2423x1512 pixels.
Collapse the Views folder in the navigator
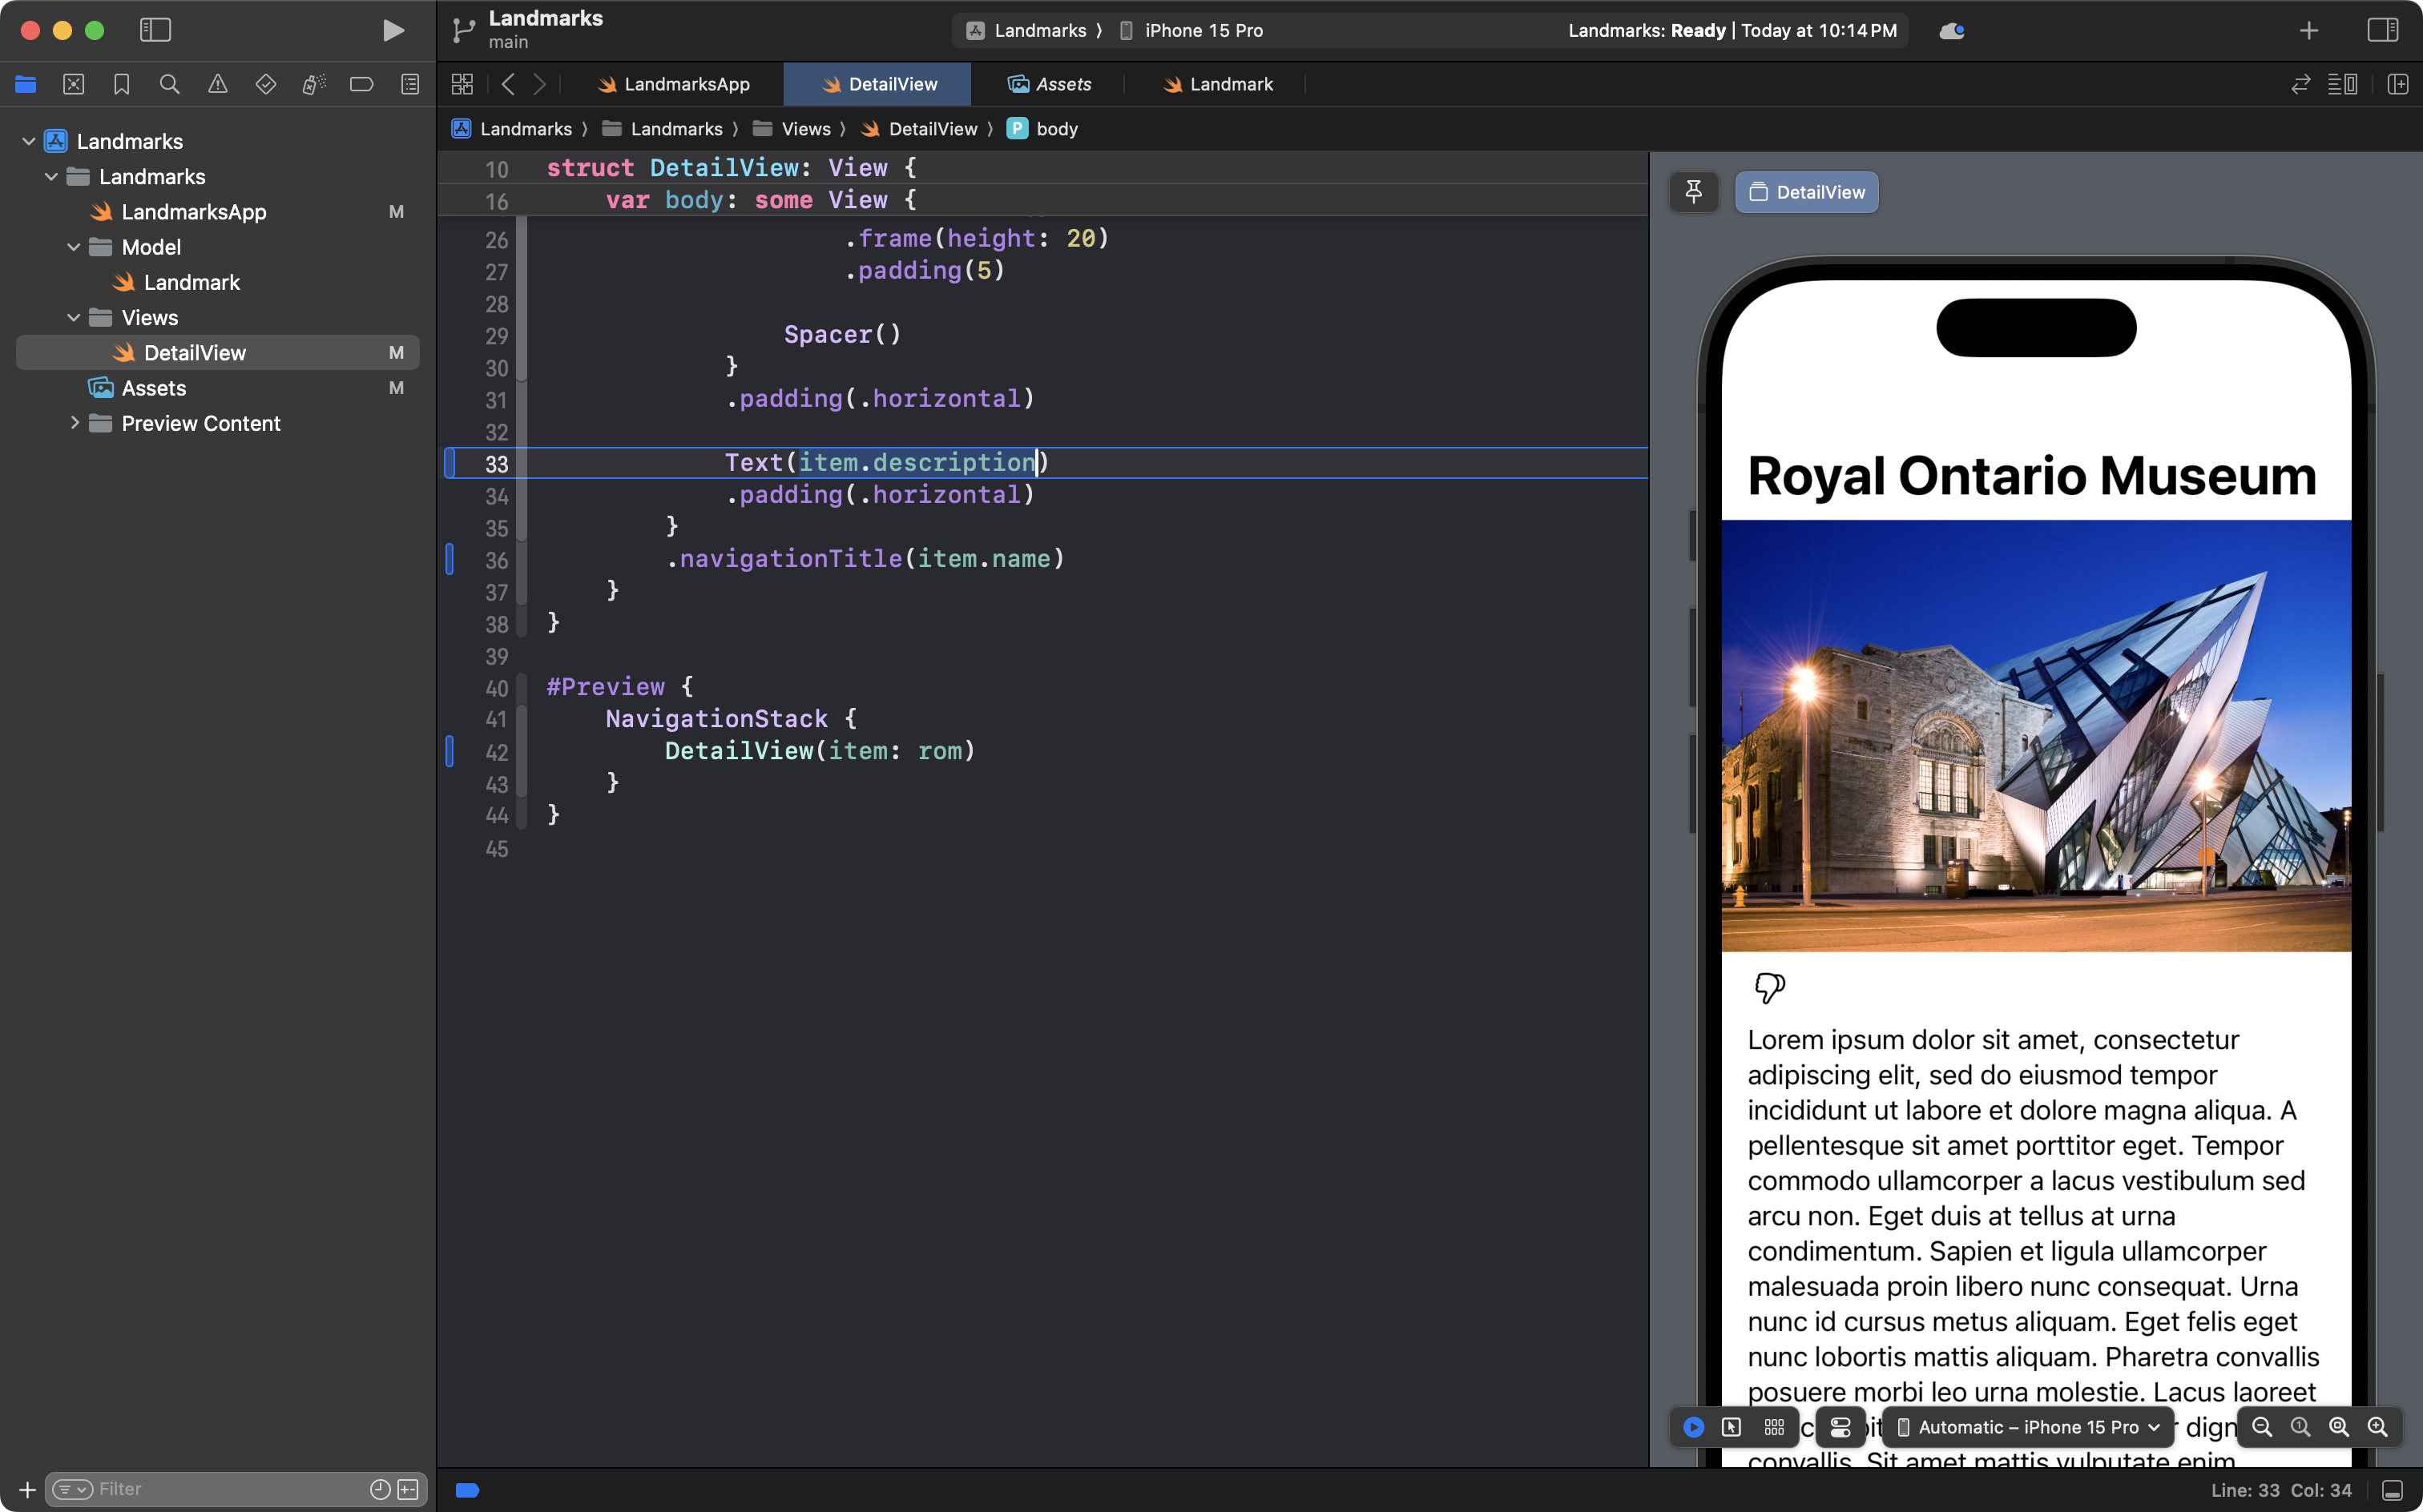pos(73,317)
